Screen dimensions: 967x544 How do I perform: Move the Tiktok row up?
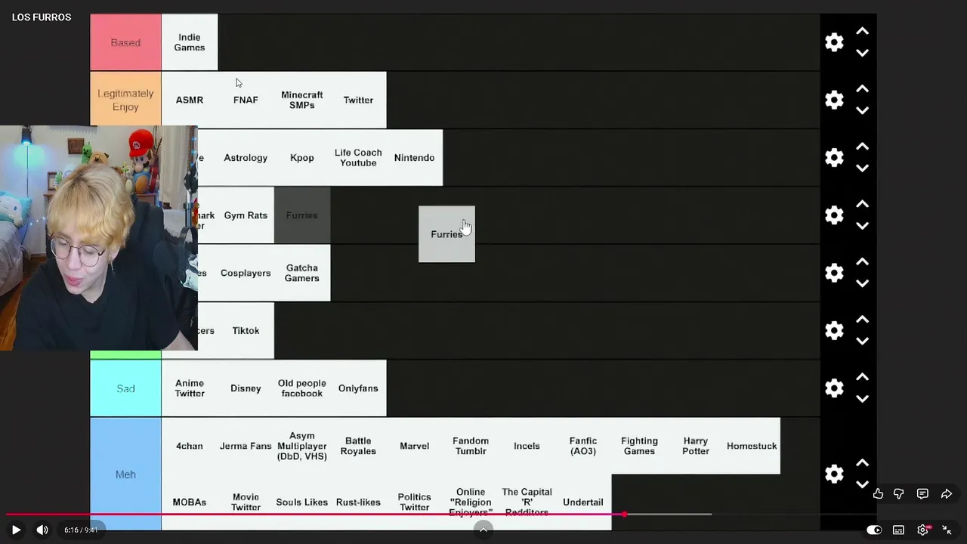pos(862,320)
